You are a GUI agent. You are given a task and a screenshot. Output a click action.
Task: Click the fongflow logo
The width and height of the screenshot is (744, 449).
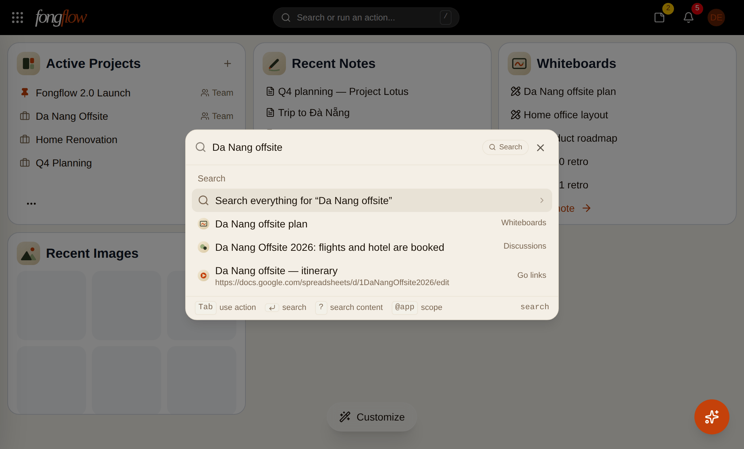point(61,17)
